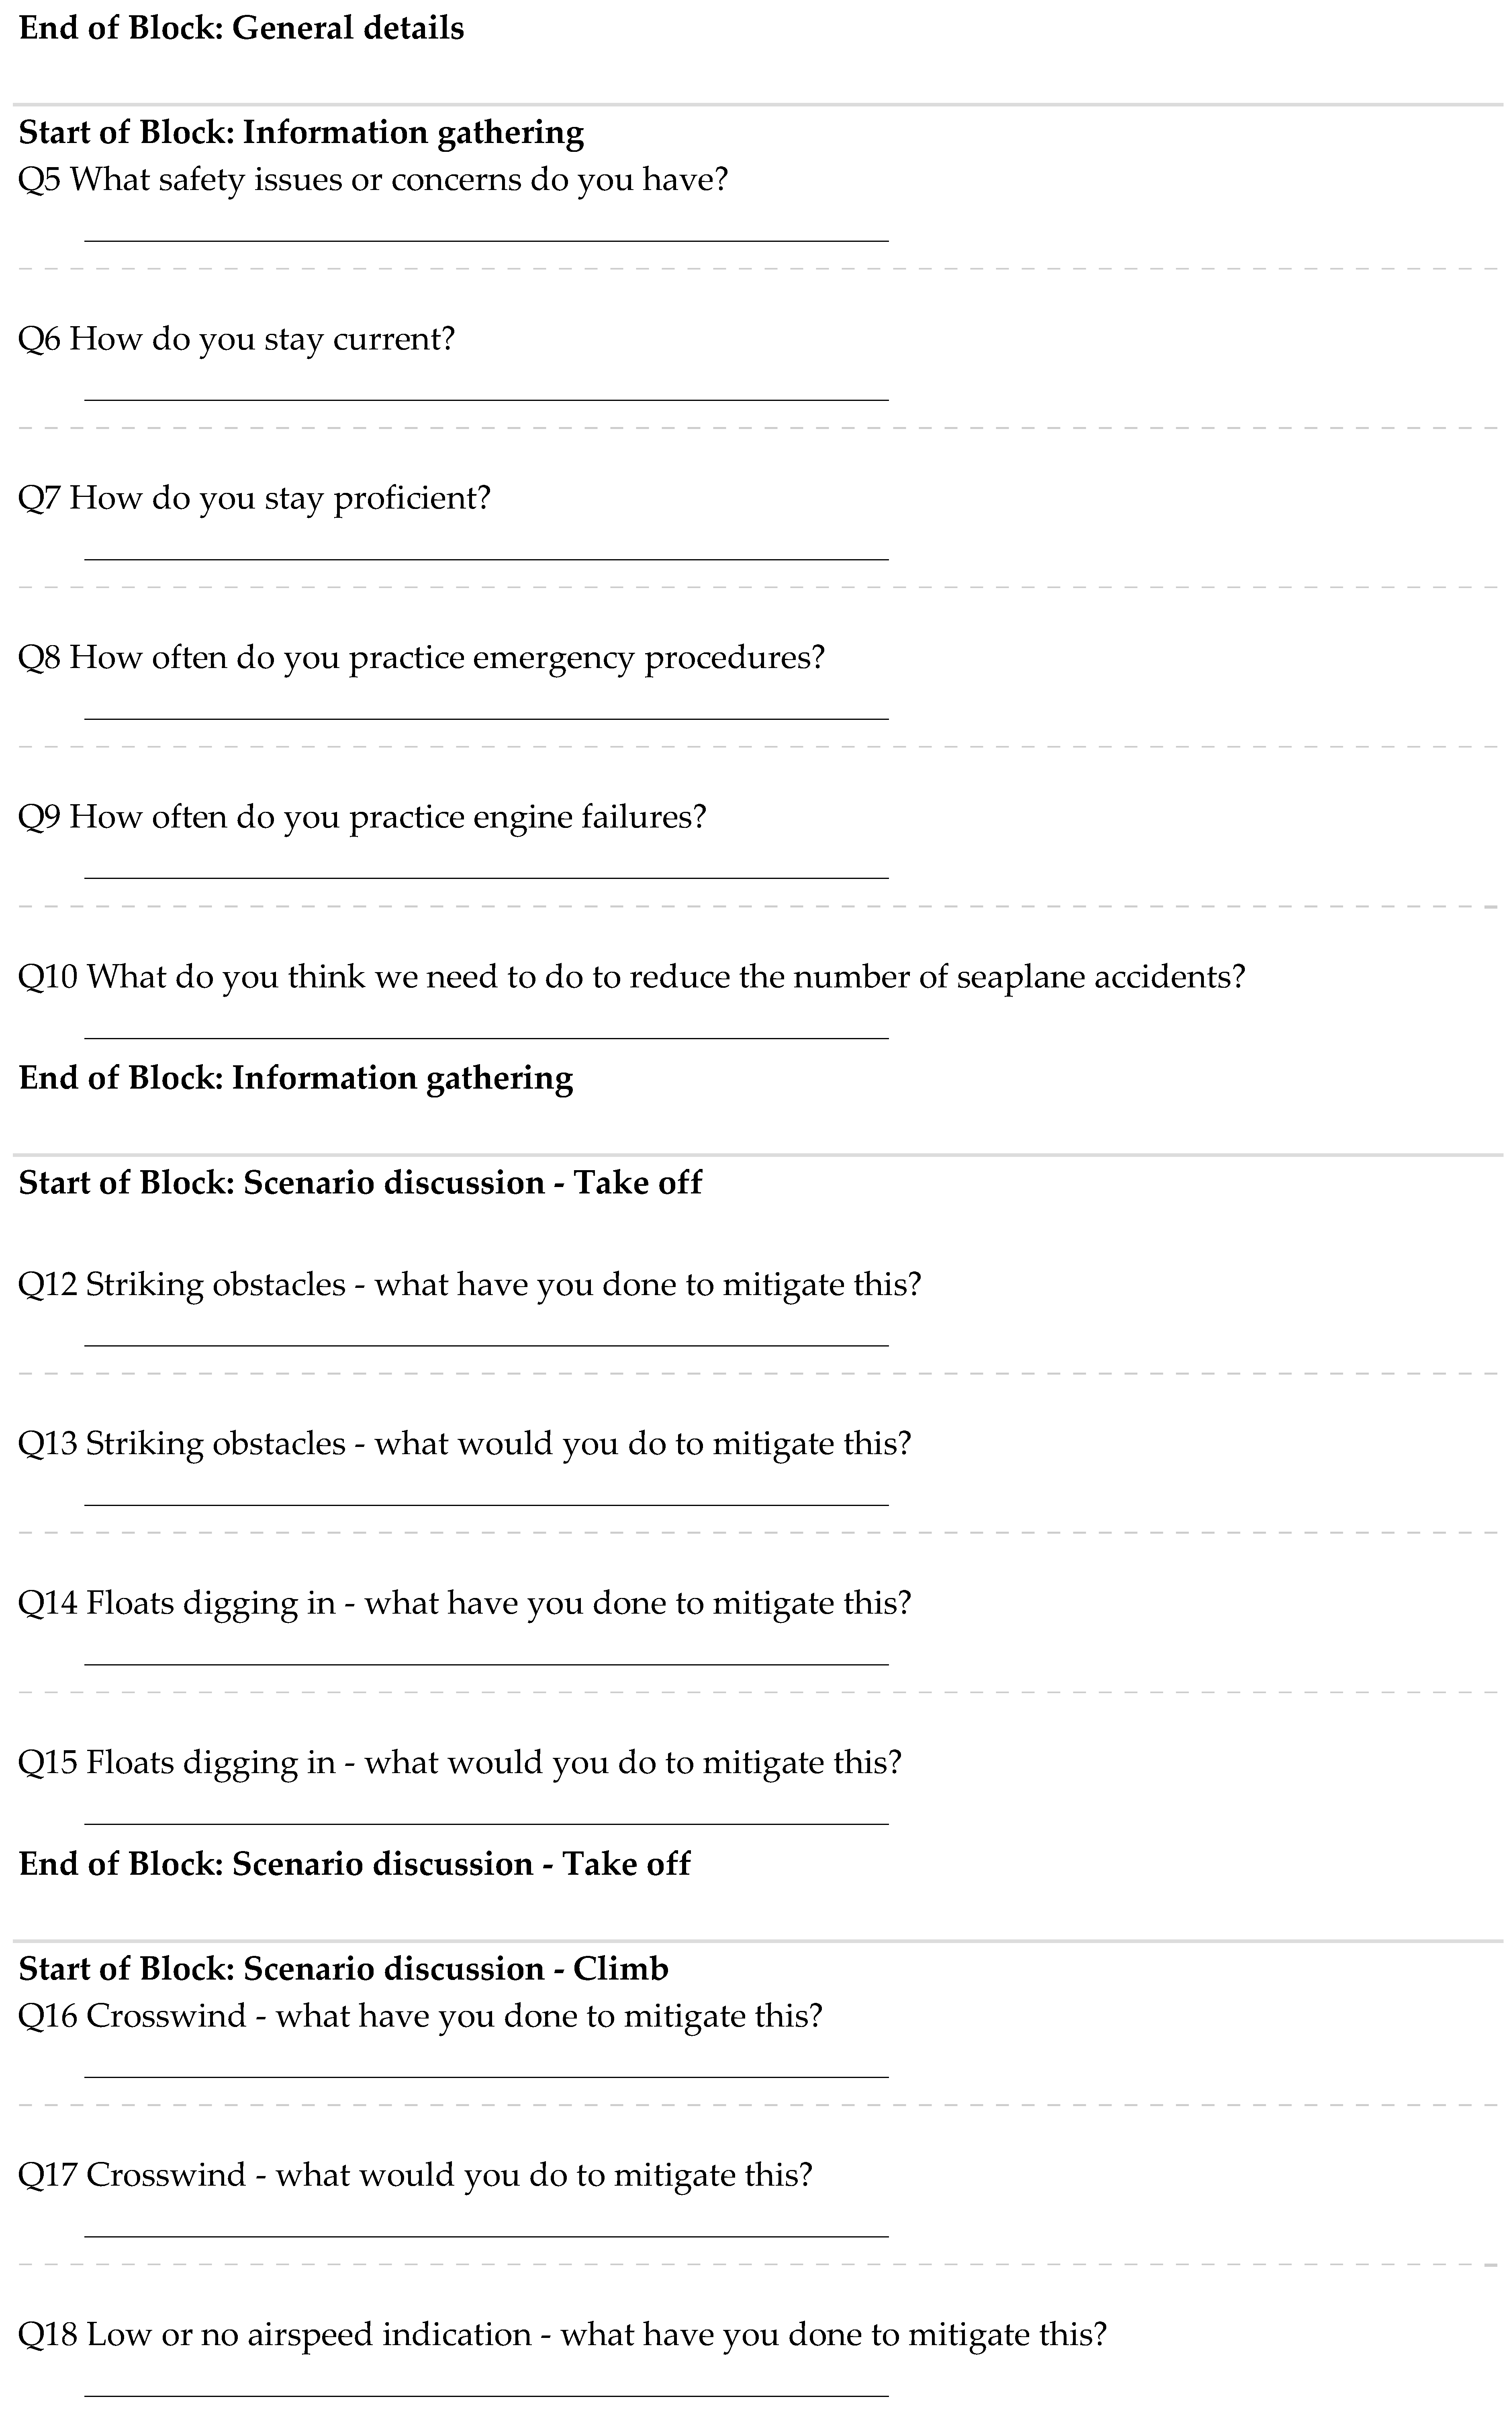1512x2409 pixels.
Task: Click the Q10 question text about seaplane accidents
Action: coord(632,977)
